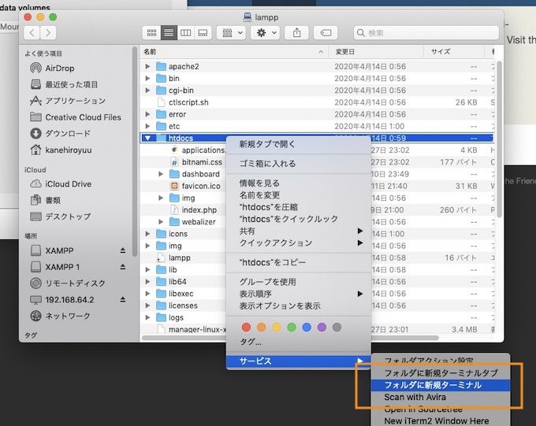Expand the dashboard folder
Screen dimensions: 536x426
point(161,174)
